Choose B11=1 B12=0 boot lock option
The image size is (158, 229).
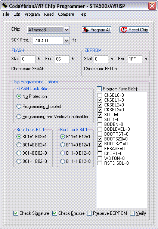pyautogui.click(x=62, y=161)
